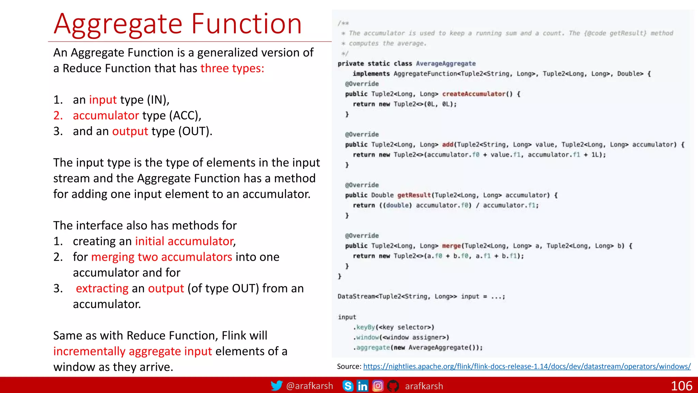Click the arafkarsh text after GitHub icon
The image size is (698, 393).
(x=424, y=386)
